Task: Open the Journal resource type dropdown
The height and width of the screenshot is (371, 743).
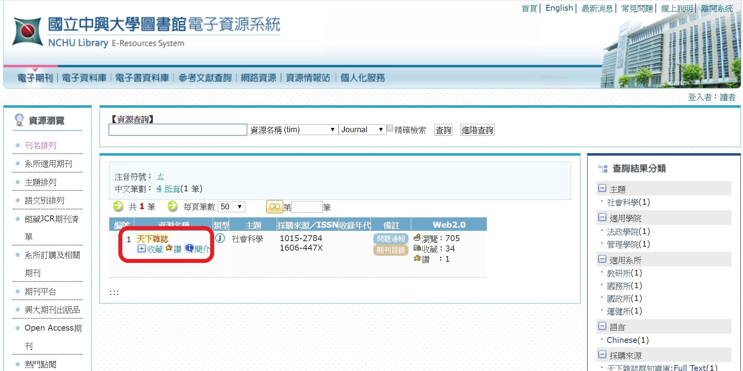Action: (362, 130)
